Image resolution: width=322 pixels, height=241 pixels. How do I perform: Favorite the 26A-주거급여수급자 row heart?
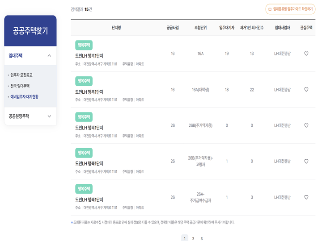click(x=306, y=197)
